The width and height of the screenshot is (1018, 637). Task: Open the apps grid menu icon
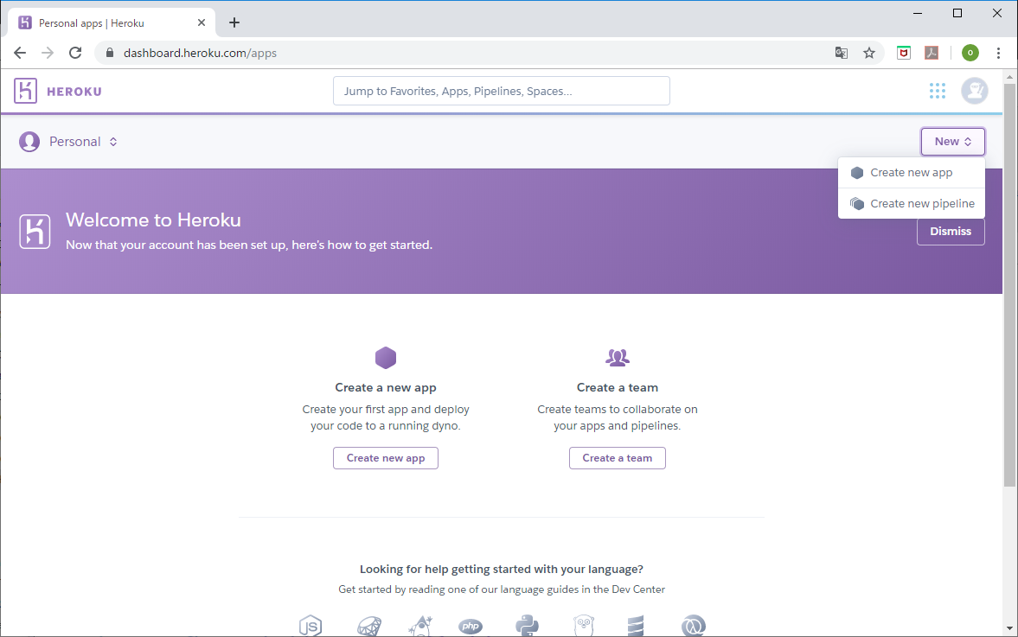coord(937,91)
